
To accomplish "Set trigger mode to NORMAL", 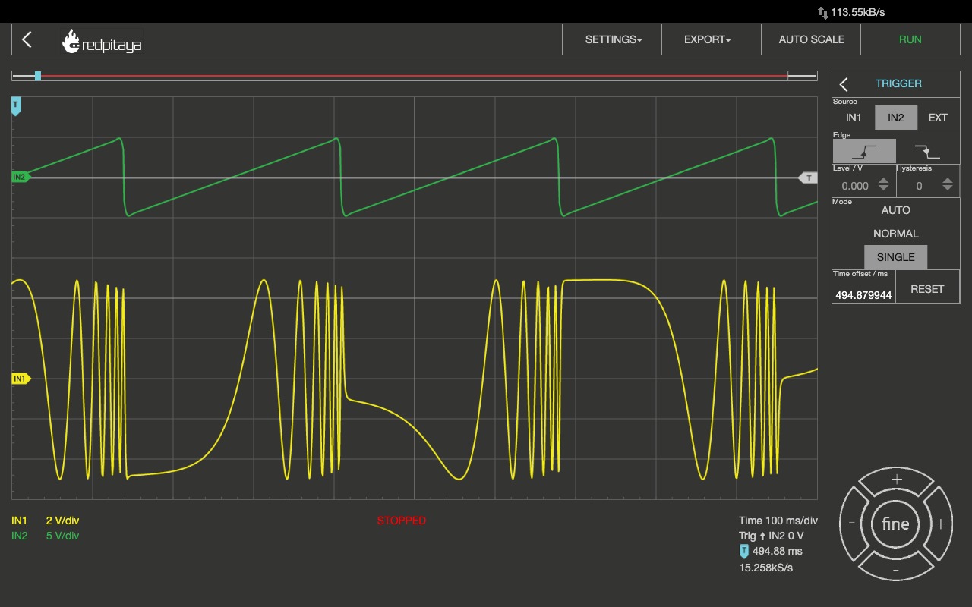I will coord(896,234).
